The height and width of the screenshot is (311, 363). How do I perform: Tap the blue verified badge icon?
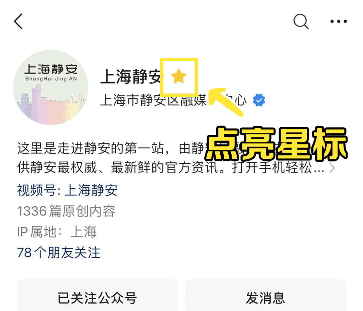pyautogui.click(x=259, y=100)
